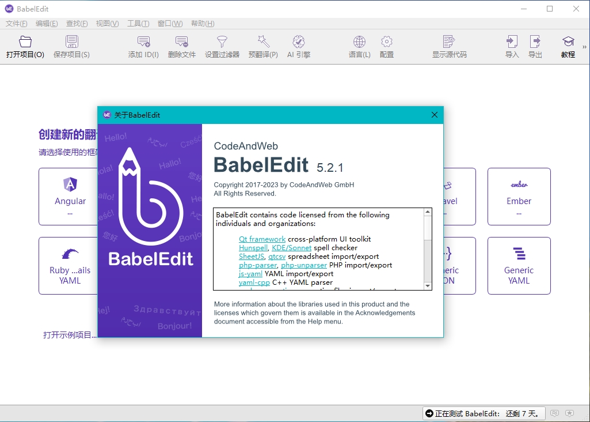
Task: Open the AI Engine (AI 引擎) icon
Action: coord(299,42)
